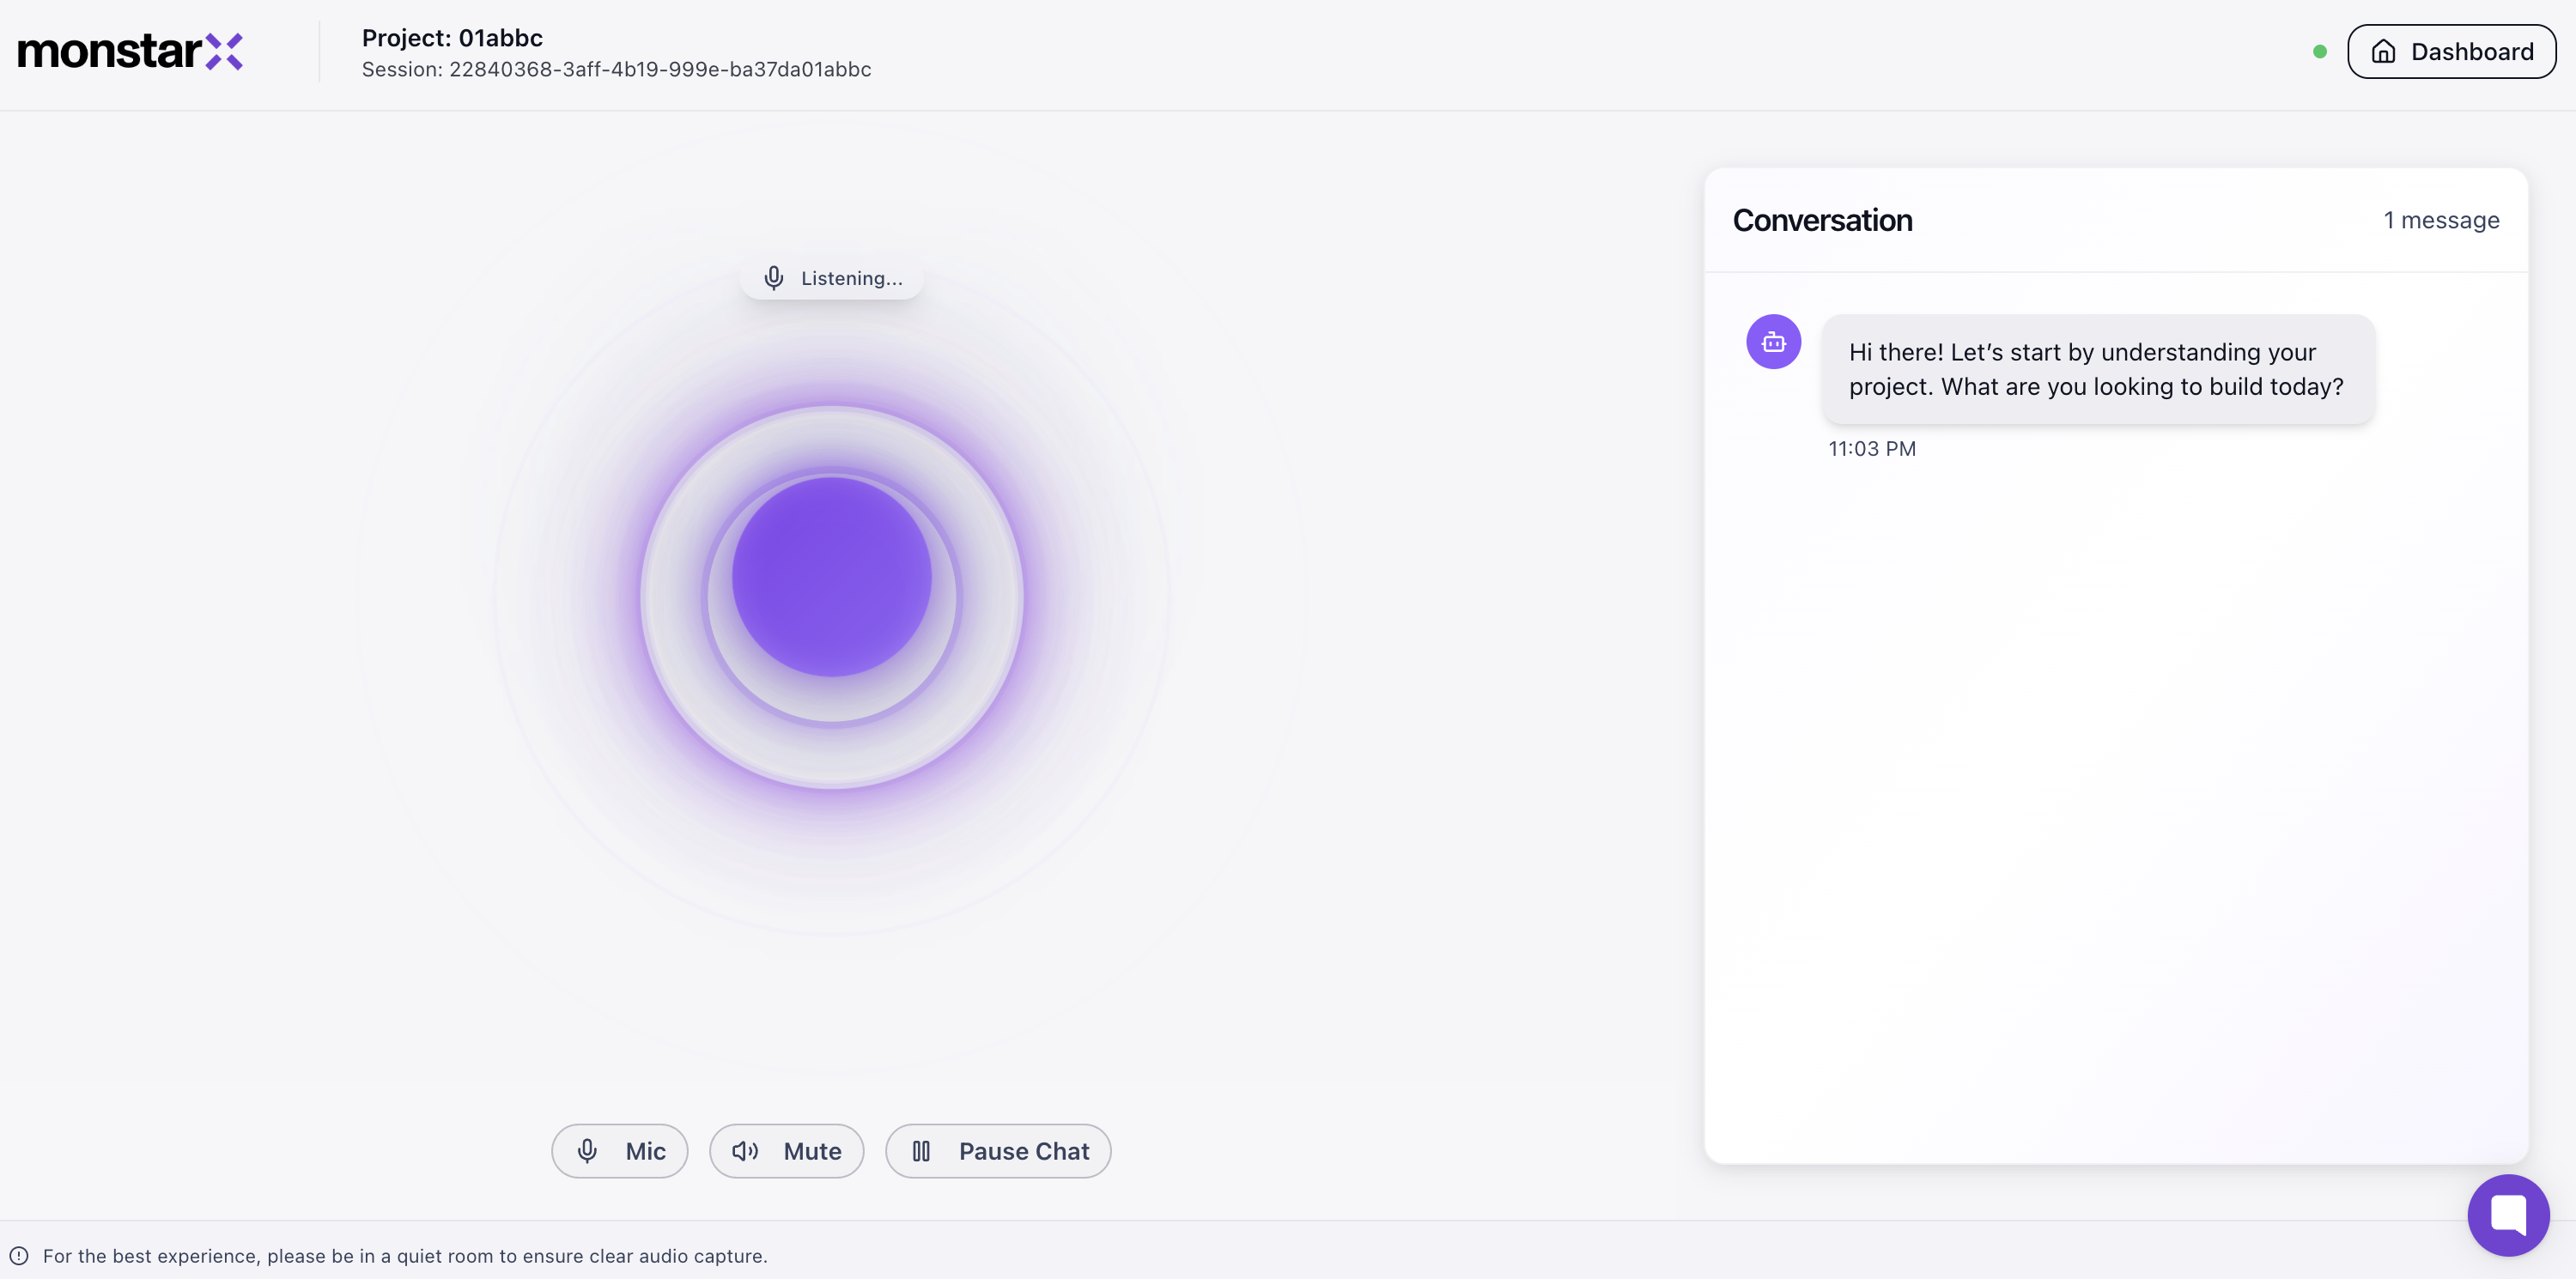Open the Dashboard page

2451,52
